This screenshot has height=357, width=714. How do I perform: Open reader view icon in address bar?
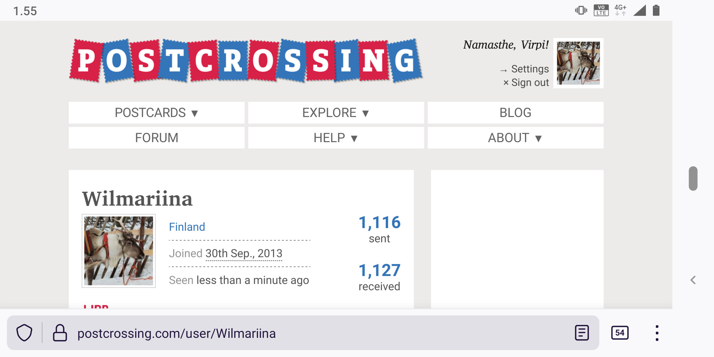click(x=582, y=333)
